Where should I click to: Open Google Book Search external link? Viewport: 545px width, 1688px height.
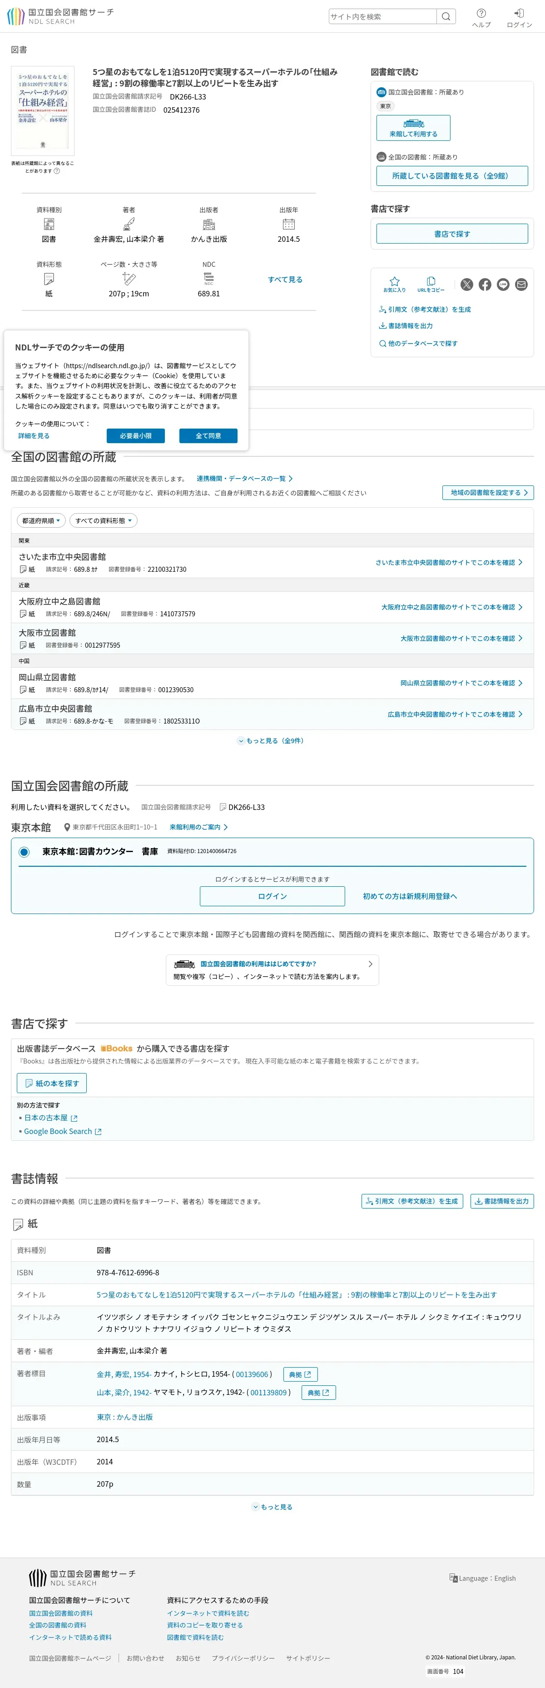pyautogui.click(x=63, y=1132)
